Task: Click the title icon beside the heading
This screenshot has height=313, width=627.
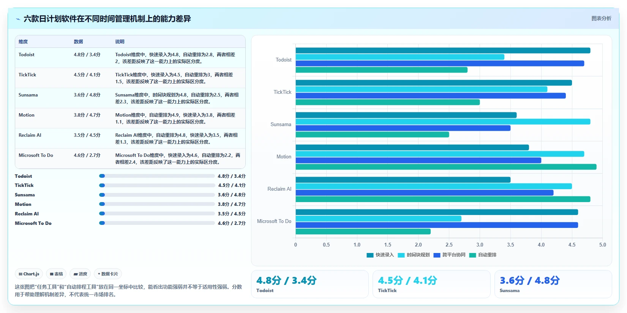Action: point(18,19)
